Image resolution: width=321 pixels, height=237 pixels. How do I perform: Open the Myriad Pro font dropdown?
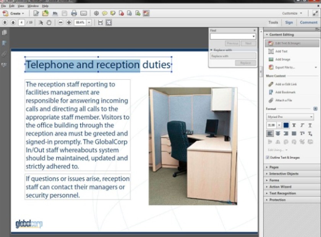tap(290, 117)
